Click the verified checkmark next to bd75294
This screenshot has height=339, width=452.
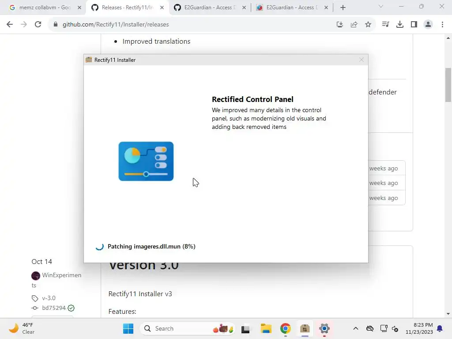[x=71, y=308]
